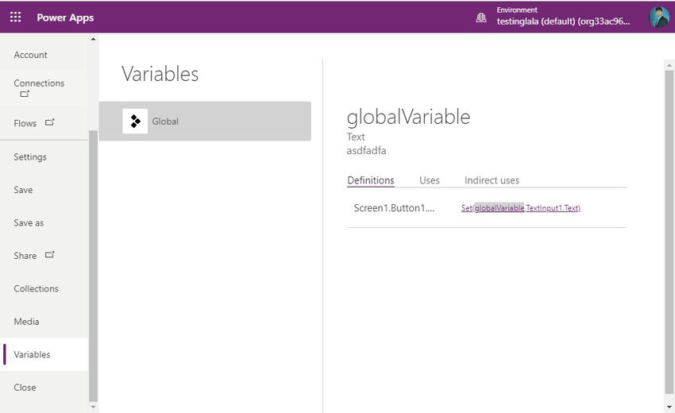This screenshot has height=413, width=675.
Task: Open the app launcher waffle icon
Action: click(x=16, y=17)
